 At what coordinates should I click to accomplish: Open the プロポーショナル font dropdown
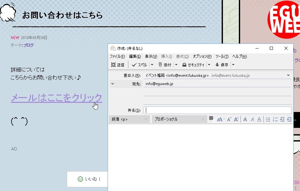pyautogui.click(x=179, y=119)
